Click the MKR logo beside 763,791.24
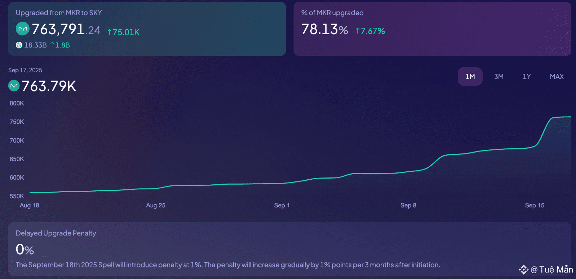Screen dimensions: 576x279 [22, 29]
